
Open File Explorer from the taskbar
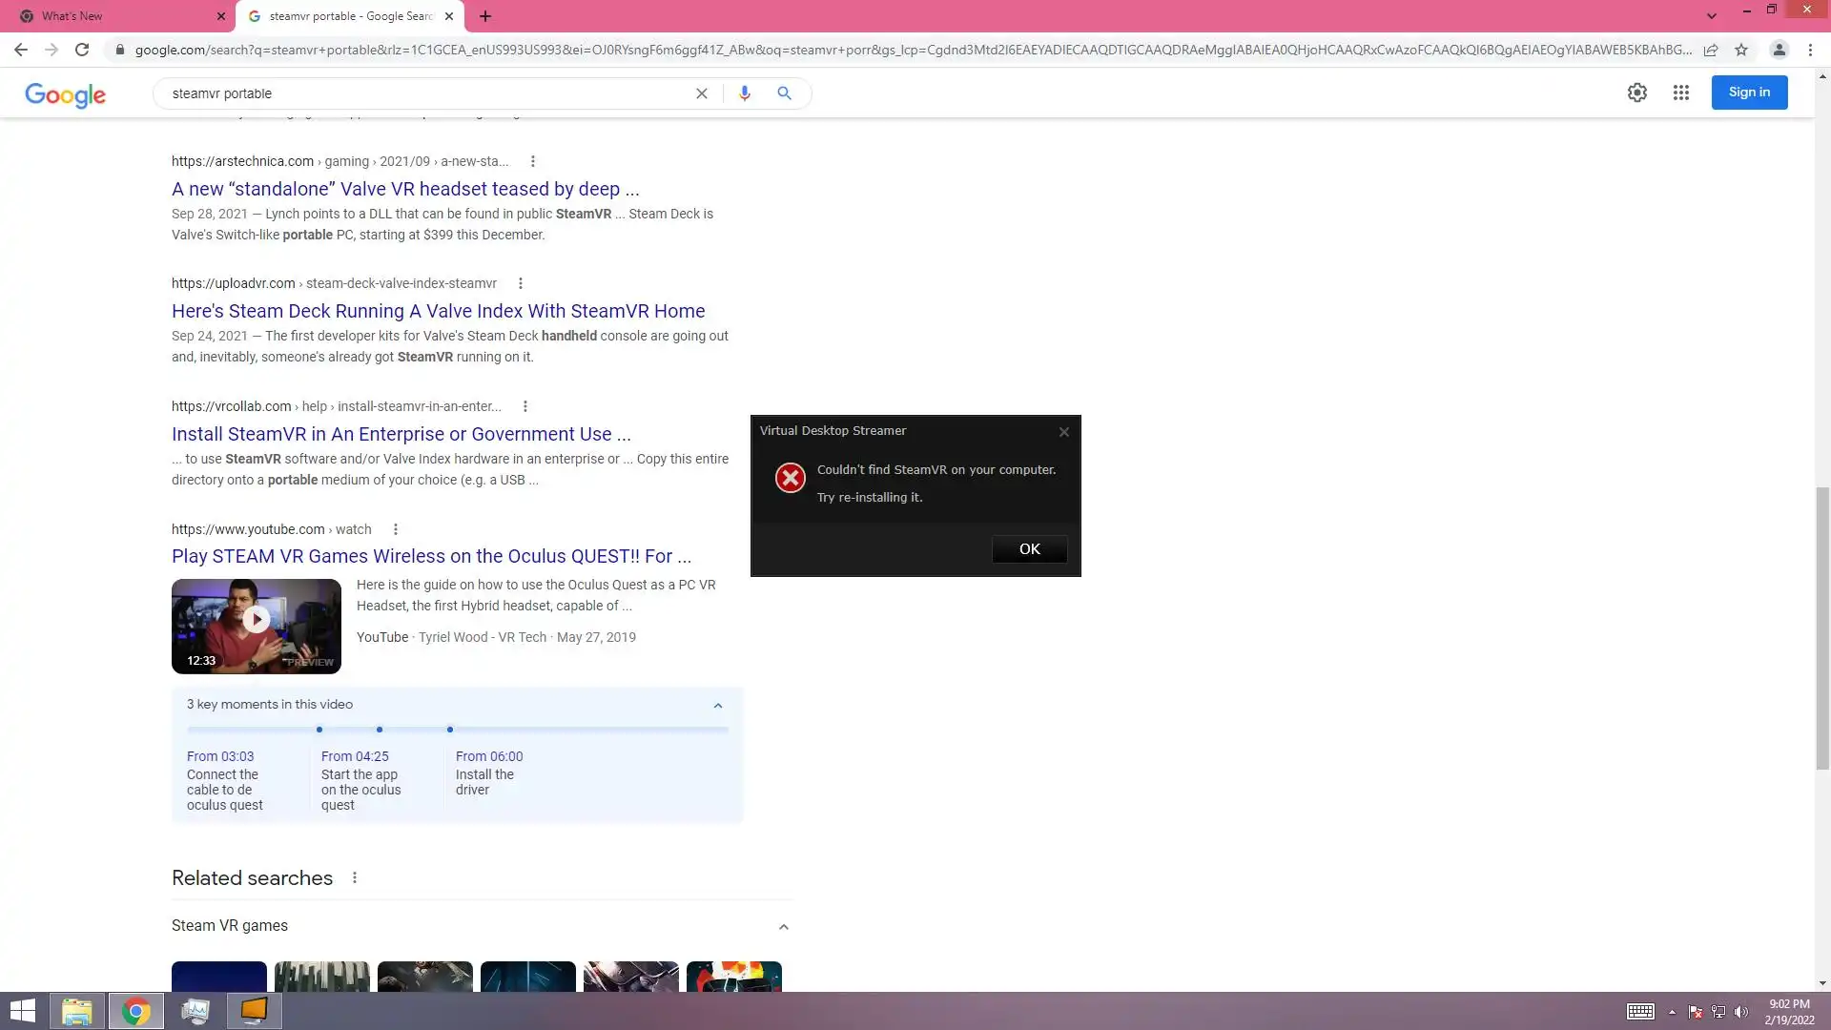[x=77, y=1011]
